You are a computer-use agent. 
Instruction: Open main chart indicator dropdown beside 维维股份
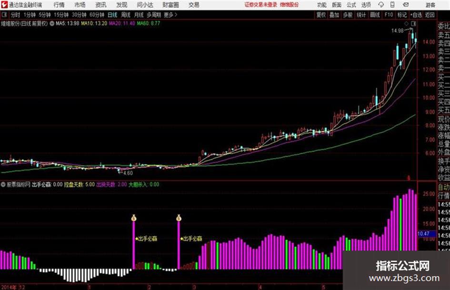pyautogui.click(x=52, y=23)
